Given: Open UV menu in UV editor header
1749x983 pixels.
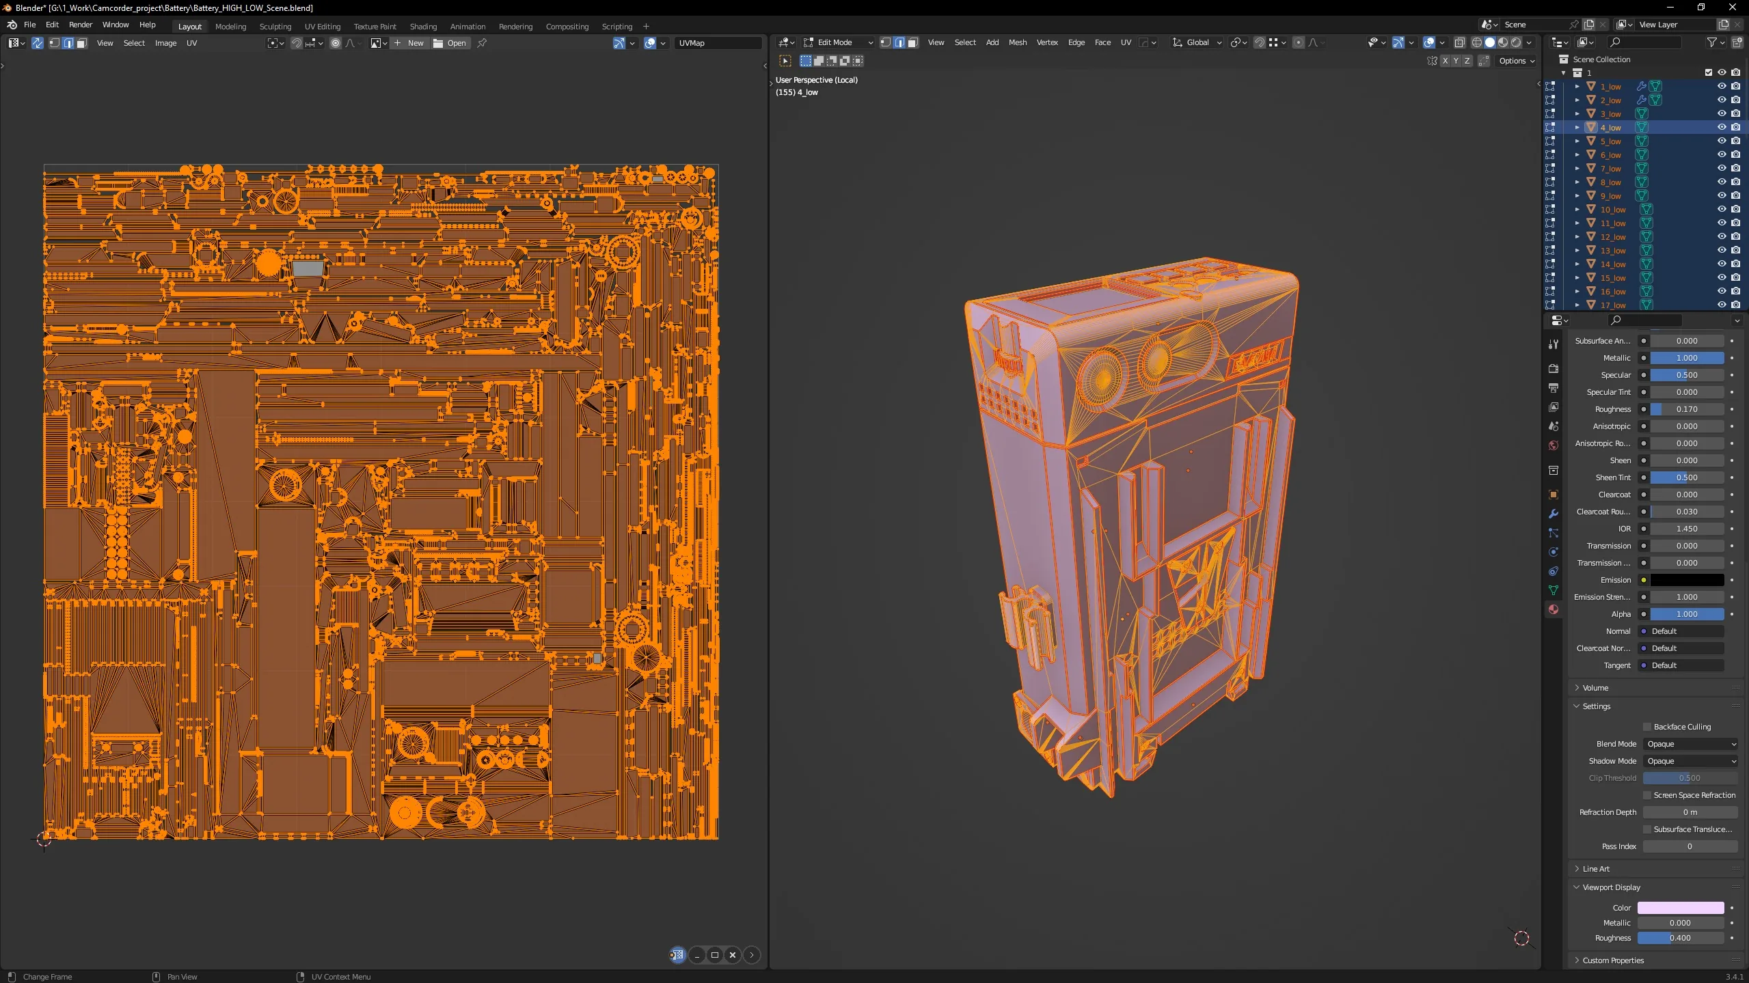Looking at the screenshot, I should click(191, 43).
